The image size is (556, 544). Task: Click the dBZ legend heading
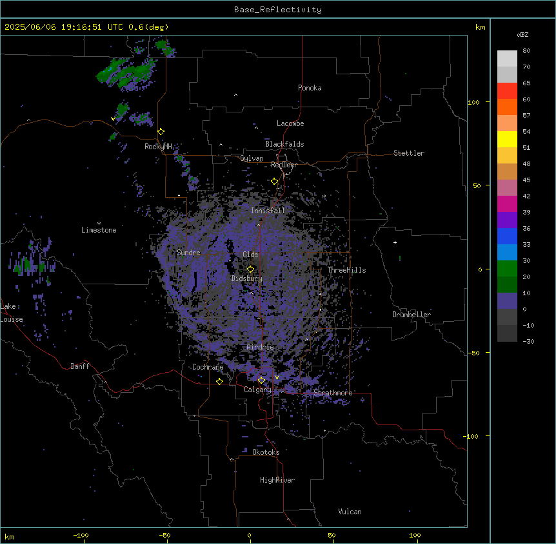click(x=522, y=35)
